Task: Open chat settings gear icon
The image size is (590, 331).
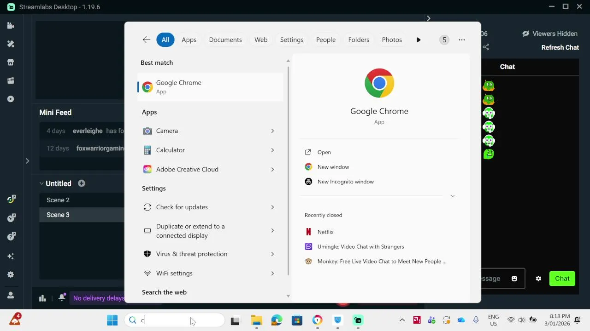Action: (538, 279)
